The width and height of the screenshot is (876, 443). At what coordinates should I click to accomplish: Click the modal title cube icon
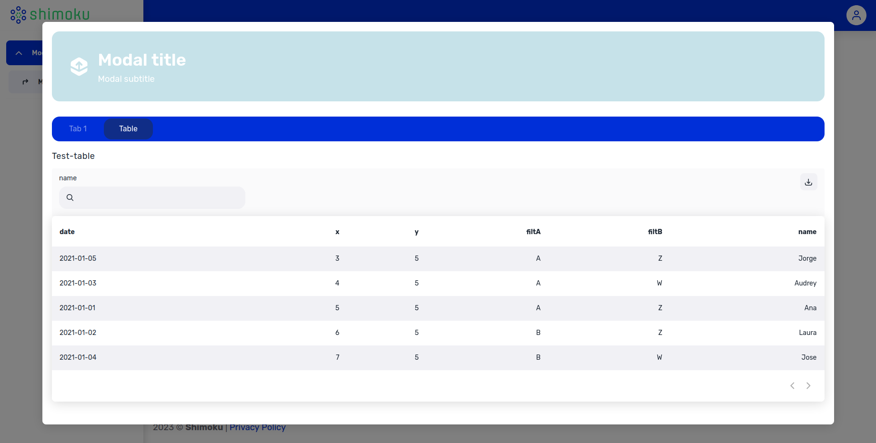(79, 66)
